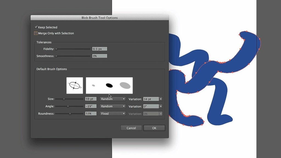Open the Size Random dropdown
Screen dimensions: 281x158
[113, 99]
